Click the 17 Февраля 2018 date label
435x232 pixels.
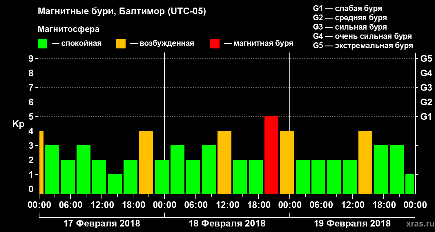point(101,224)
